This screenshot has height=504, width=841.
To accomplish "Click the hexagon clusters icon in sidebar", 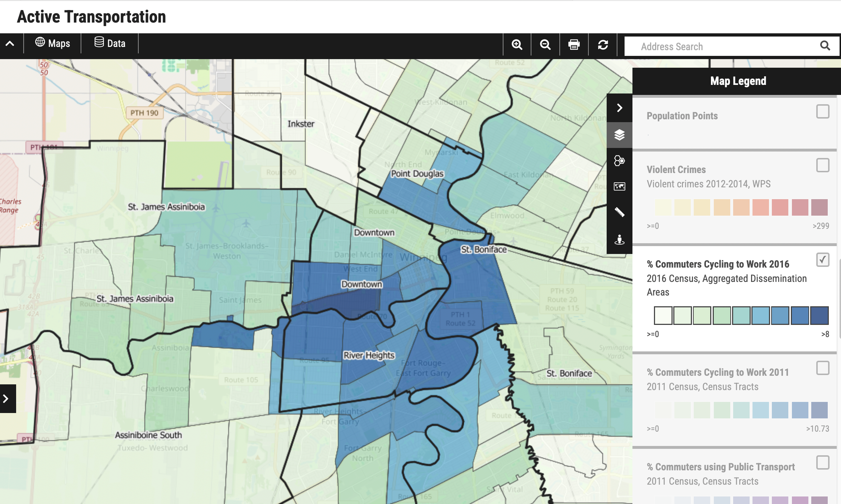I will (x=619, y=160).
